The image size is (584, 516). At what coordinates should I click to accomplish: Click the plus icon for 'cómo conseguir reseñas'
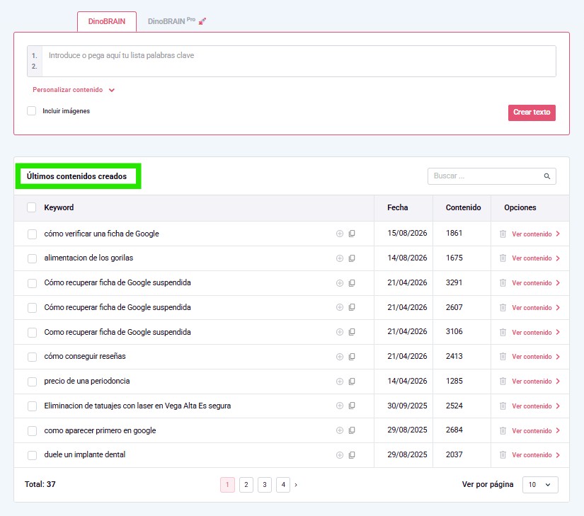coord(339,357)
